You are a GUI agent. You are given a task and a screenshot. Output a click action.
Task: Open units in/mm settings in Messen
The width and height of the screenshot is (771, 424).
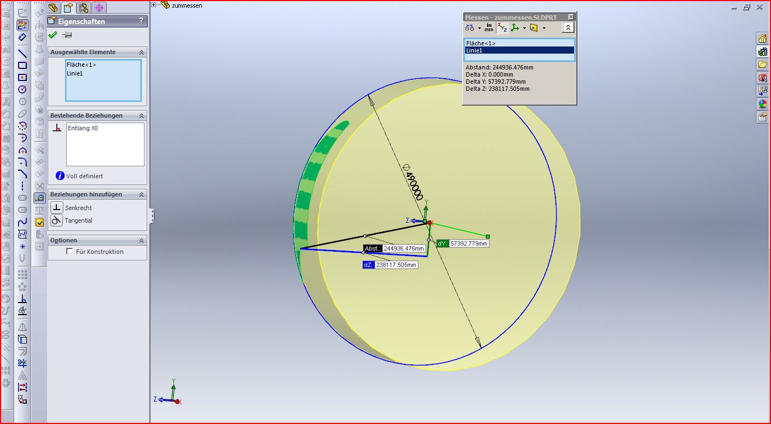click(x=488, y=28)
